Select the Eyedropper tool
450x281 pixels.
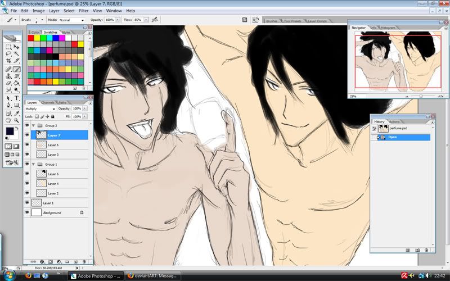coord(16,114)
